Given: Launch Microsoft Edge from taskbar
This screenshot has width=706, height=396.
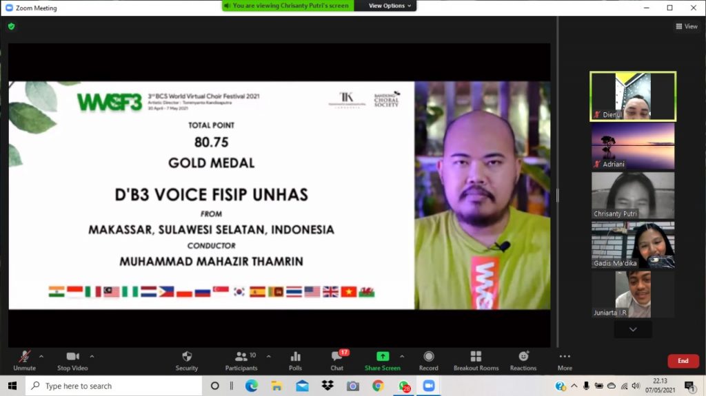Looking at the screenshot, I should pos(251,386).
